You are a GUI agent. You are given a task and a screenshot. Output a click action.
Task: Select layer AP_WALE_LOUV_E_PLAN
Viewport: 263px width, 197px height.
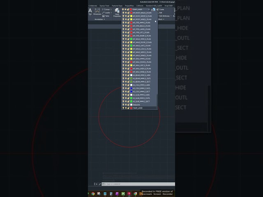pyautogui.click(x=142, y=49)
